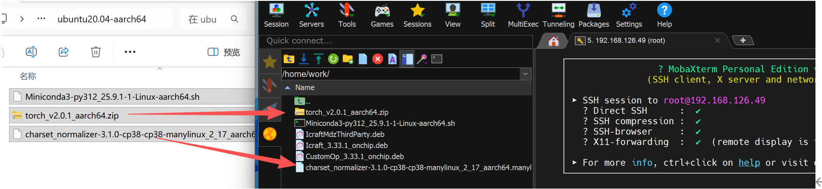Screen dimensions: 822x189
Task: Open MobaXterm Settings gear icon
Action: [629, 15]
